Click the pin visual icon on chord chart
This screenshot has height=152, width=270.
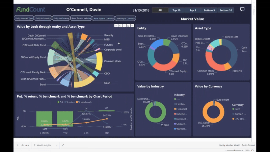pos(116,26)
